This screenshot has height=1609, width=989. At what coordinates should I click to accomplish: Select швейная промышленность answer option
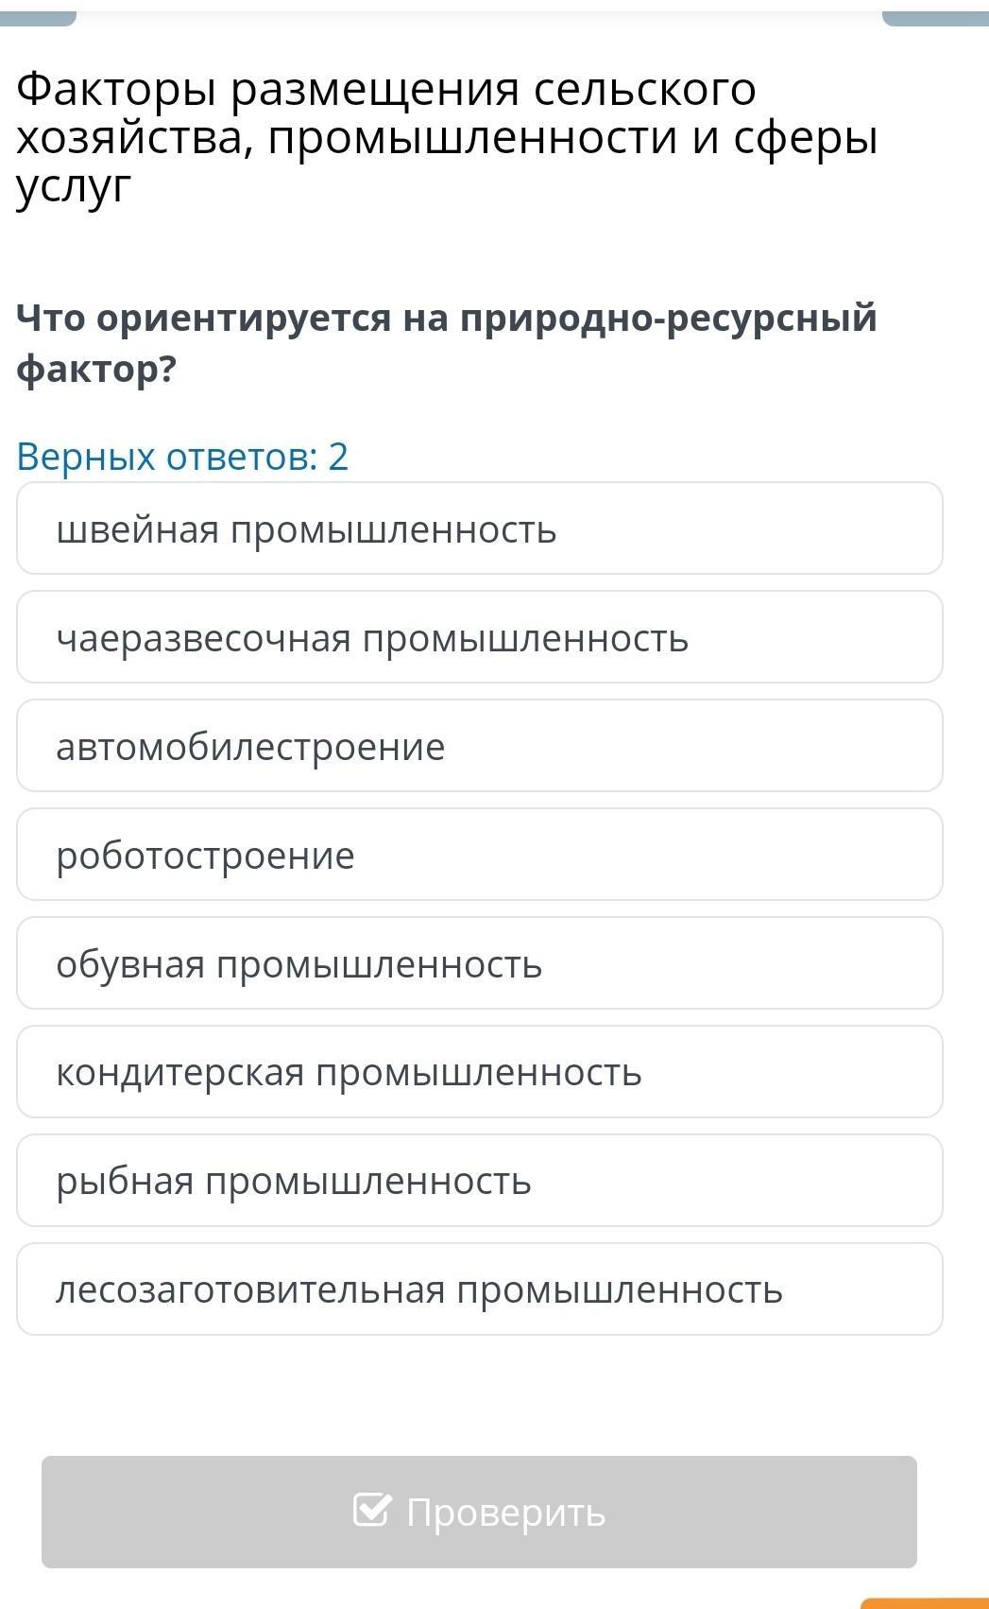[x=479, y=528]
